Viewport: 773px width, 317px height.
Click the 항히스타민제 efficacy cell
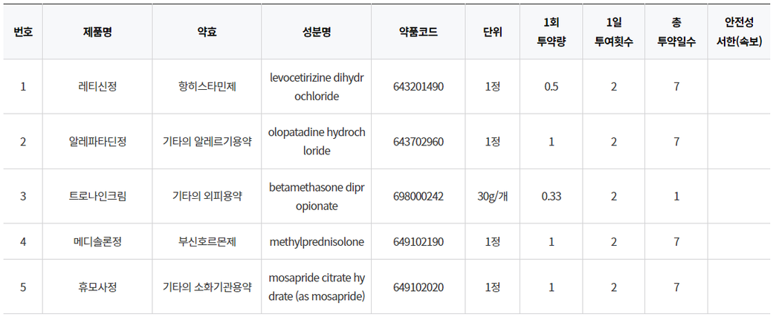pos(207,87)
